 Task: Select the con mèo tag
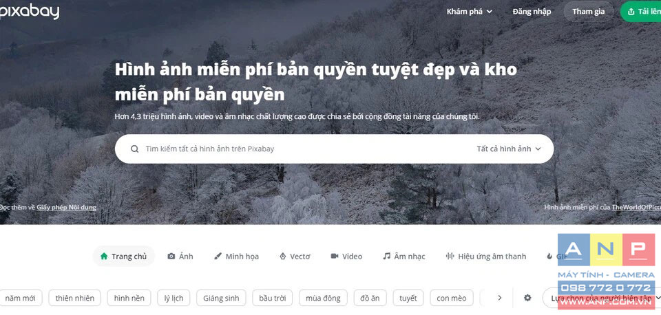[x=452, y=298]
